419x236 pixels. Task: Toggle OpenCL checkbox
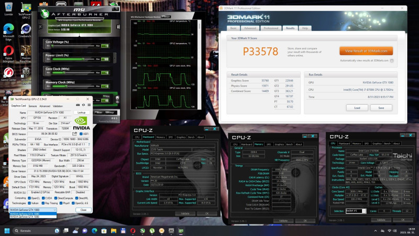point(29,198)
